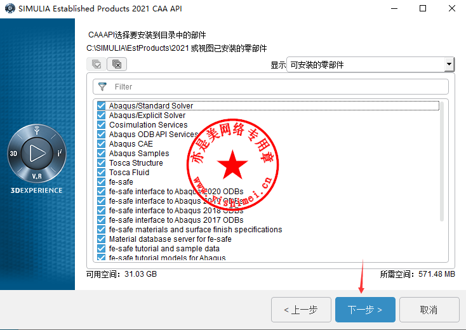Uncheck fe-safe materials and surface finish specifications
466x330 pixels.
click(x=102, y=229)
